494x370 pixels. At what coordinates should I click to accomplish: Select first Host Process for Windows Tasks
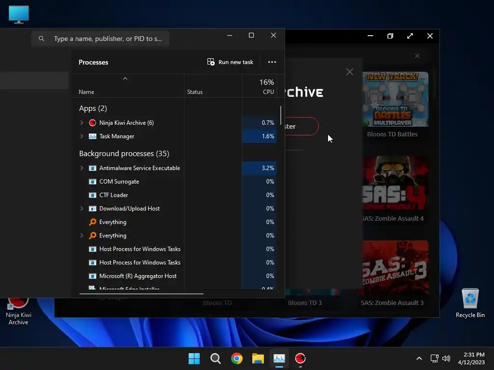[140, 249]
